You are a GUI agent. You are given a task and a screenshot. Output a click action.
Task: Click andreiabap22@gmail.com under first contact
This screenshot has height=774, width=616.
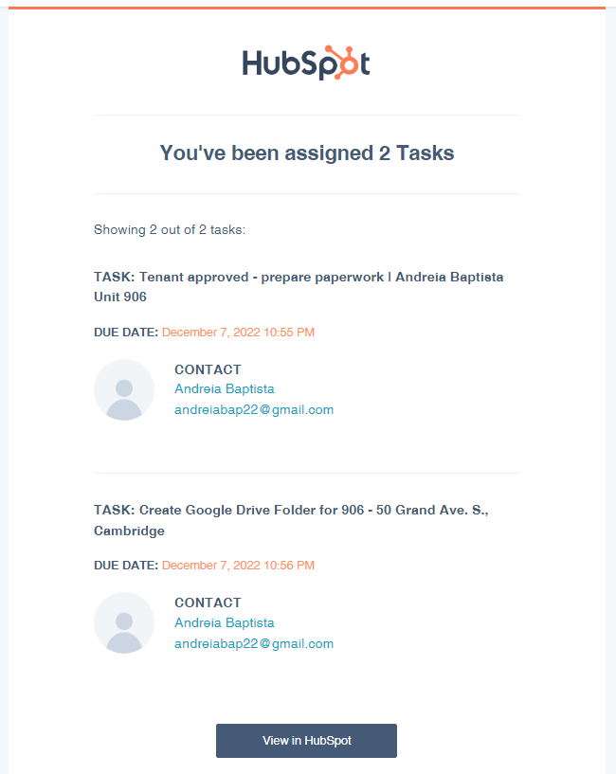tap(254, 410)
